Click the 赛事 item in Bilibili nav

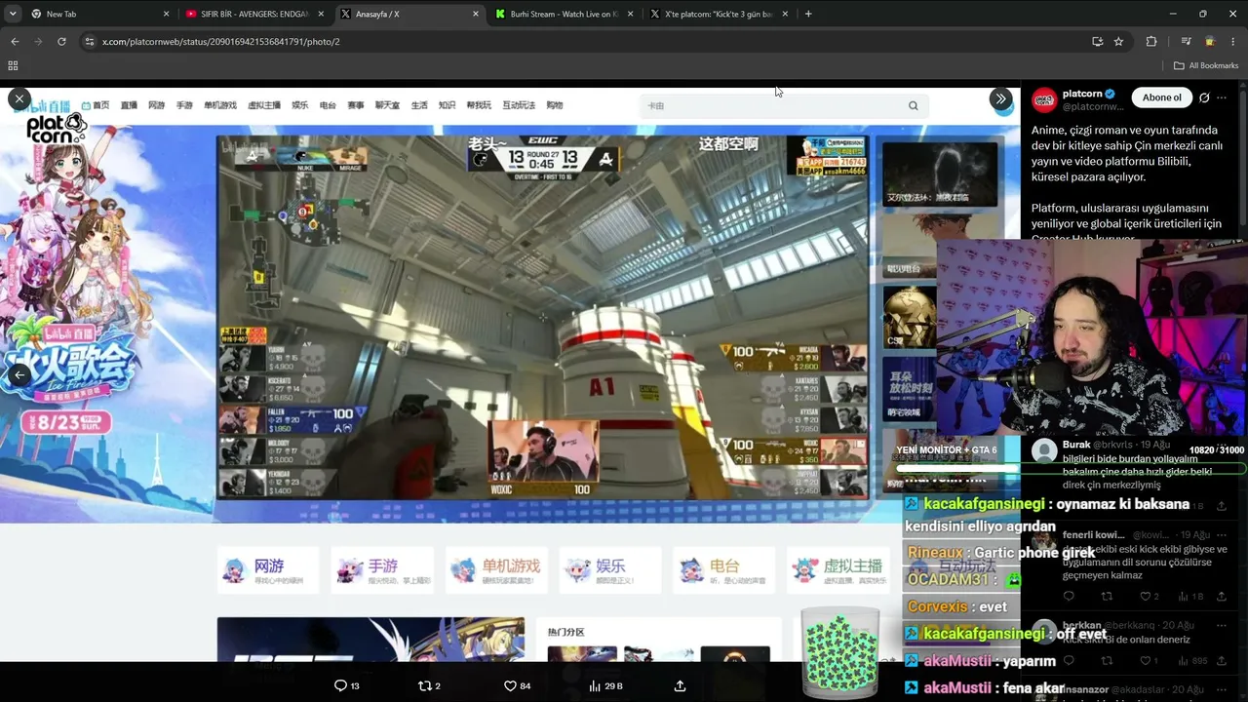[x=356, y=105]
